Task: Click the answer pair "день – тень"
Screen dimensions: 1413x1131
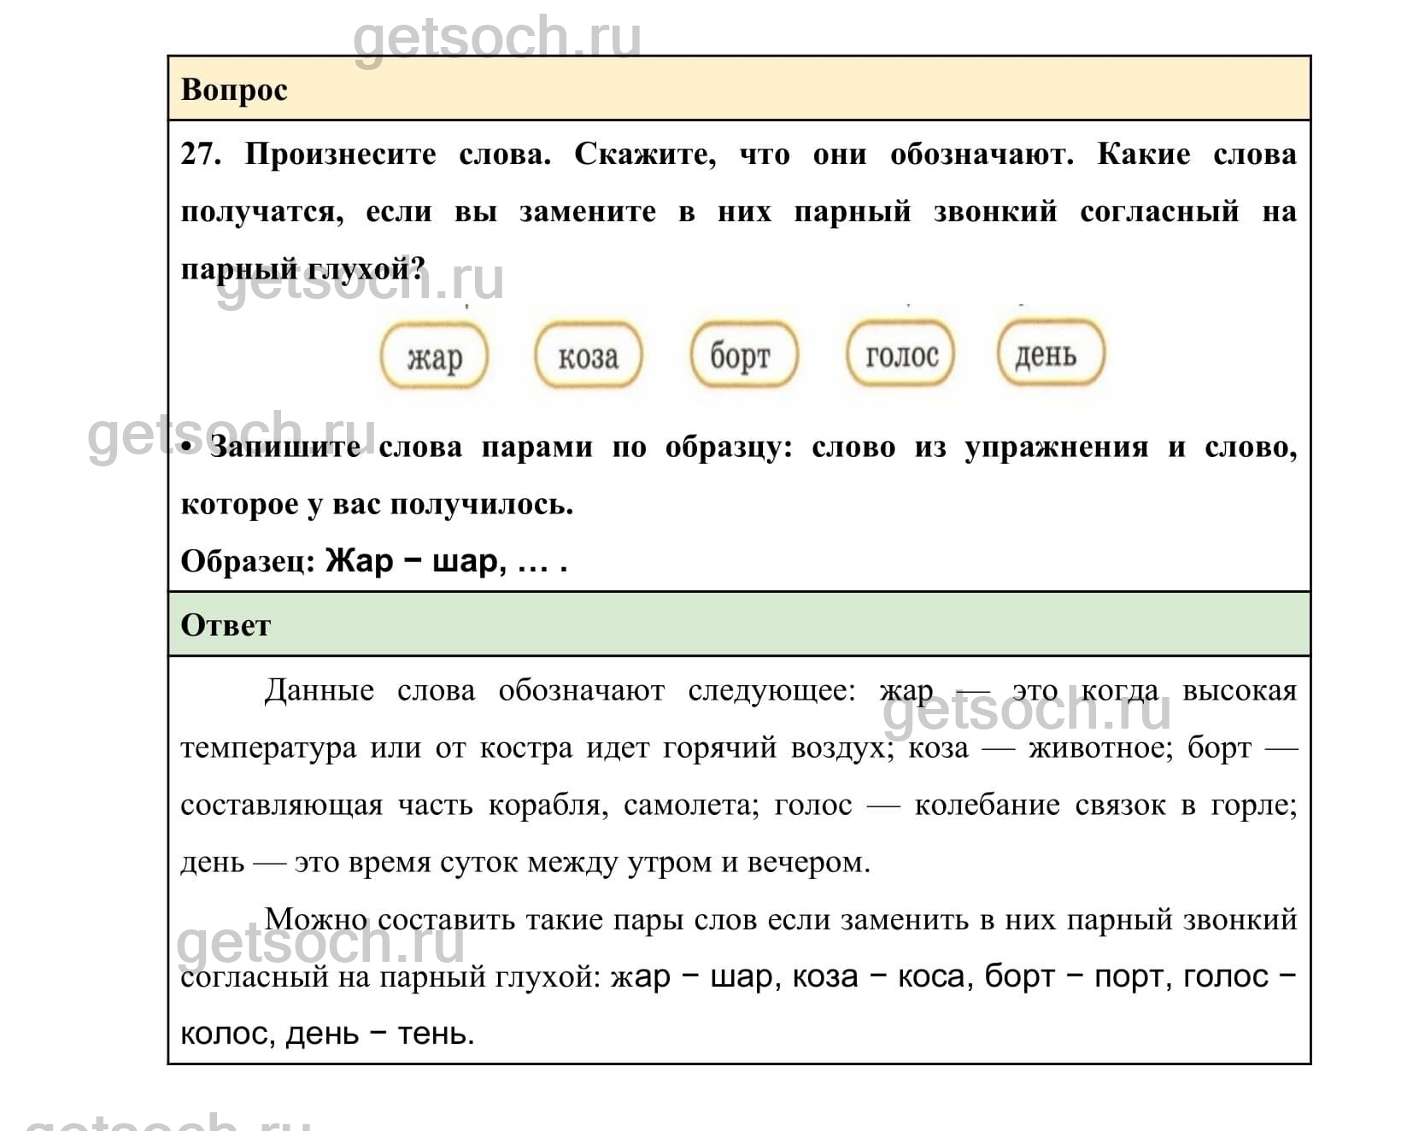Action: click(378, 1034)
